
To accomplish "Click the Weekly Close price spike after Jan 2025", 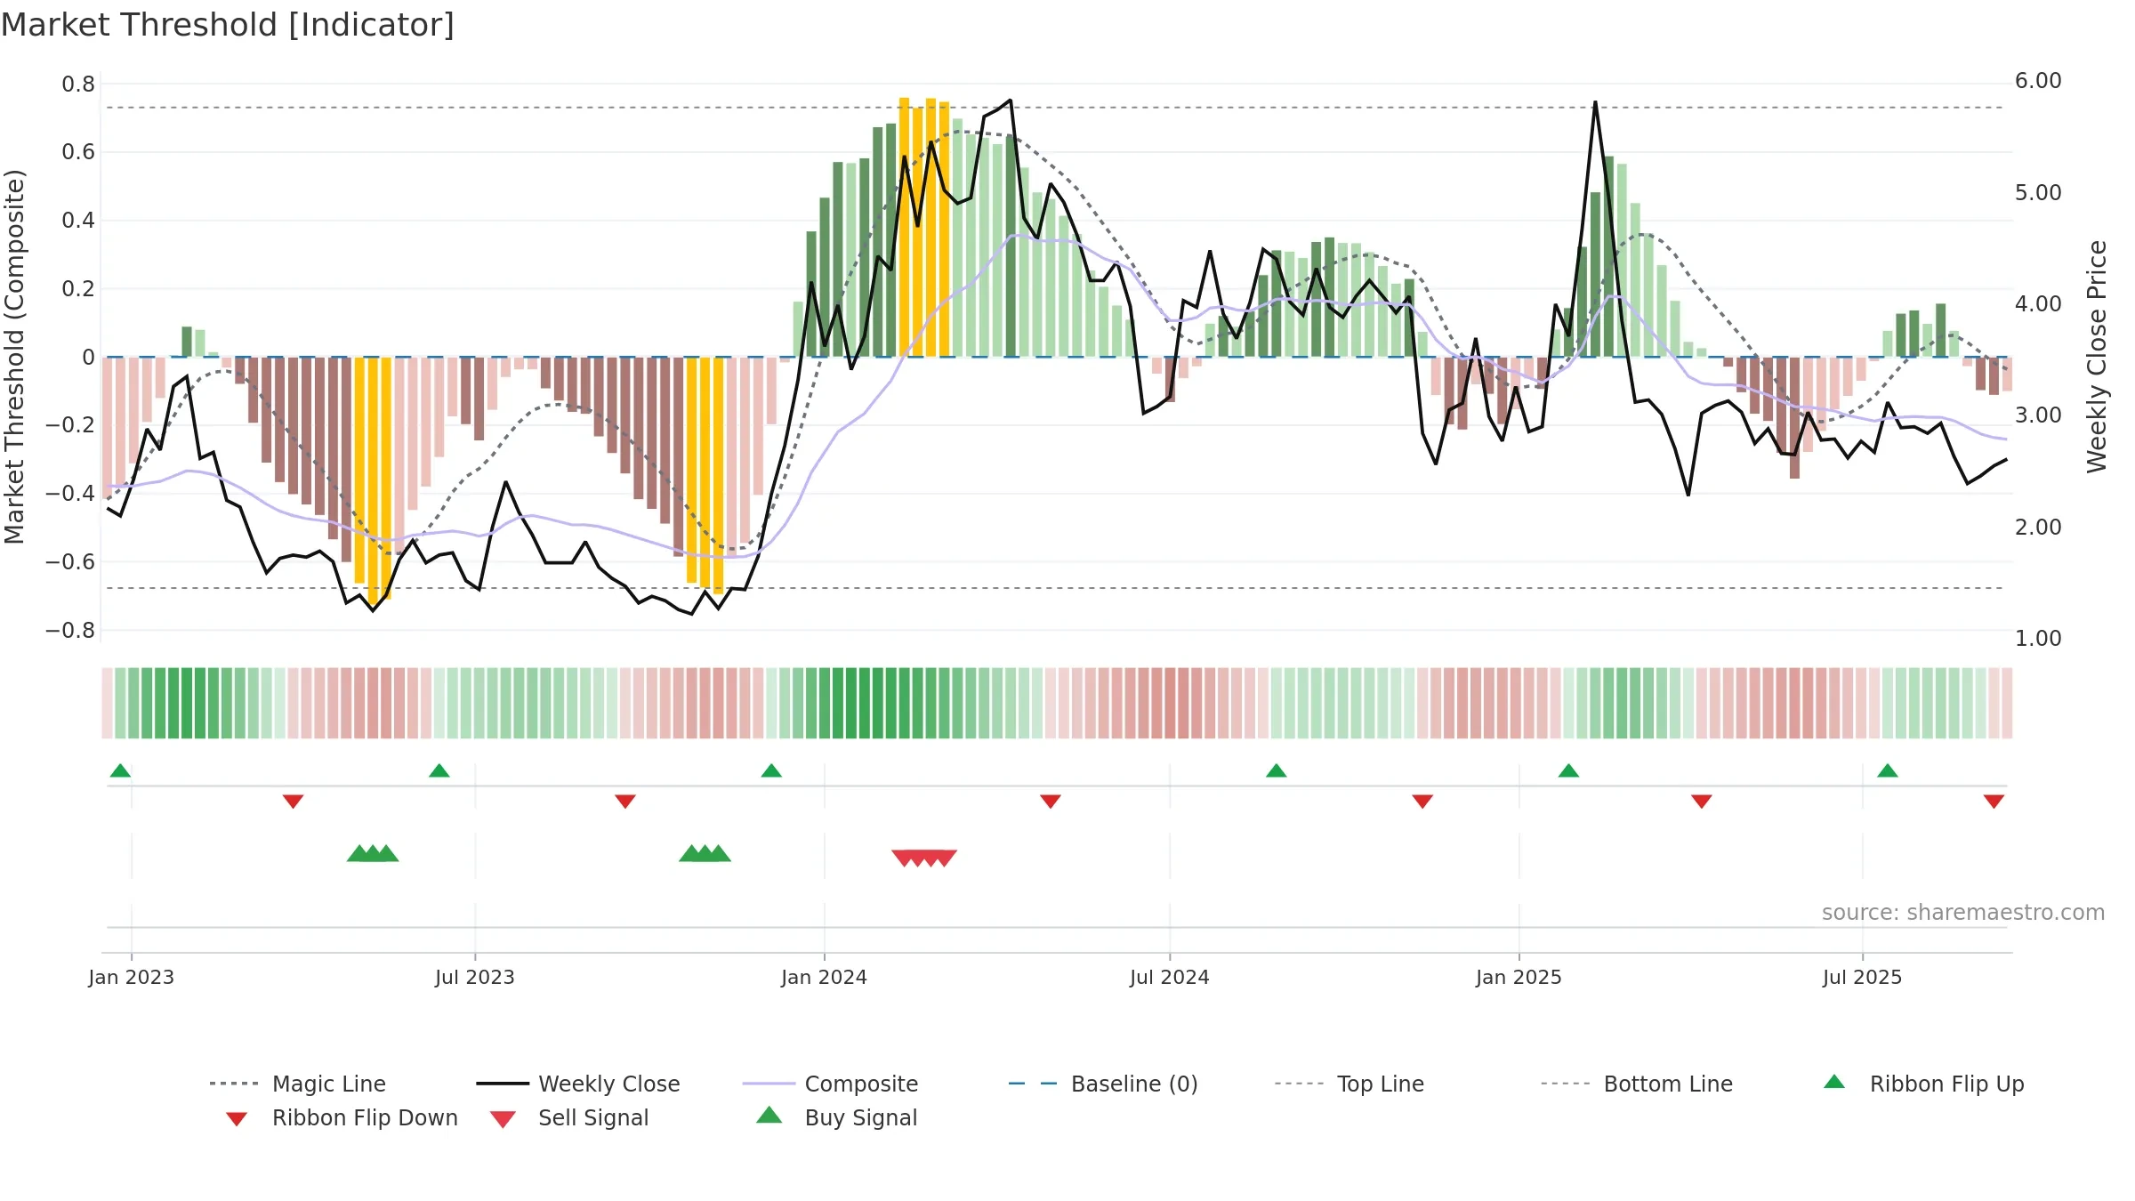I will tap(1595, 103).
